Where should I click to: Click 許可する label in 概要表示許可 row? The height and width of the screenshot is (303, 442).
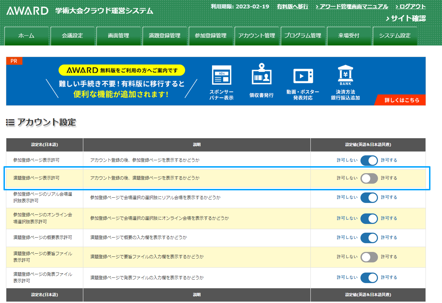pos(389,238)
